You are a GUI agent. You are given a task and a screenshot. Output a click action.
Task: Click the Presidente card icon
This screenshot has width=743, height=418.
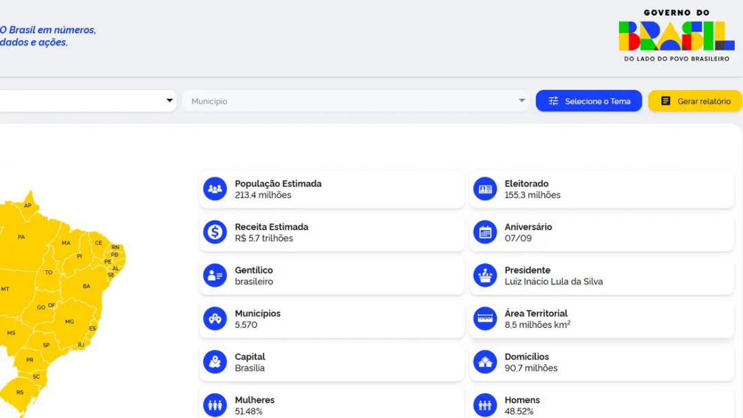(485, 275)
